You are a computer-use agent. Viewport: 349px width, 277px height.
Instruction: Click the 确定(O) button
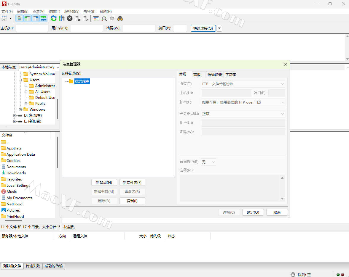point(253,212)
